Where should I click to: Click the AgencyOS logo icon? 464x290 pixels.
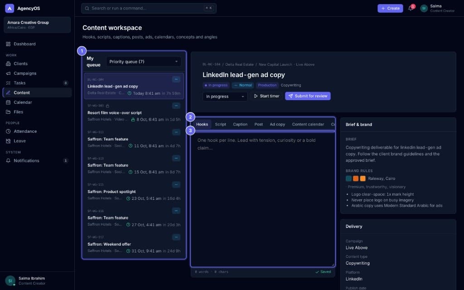(x=10, y=8)
